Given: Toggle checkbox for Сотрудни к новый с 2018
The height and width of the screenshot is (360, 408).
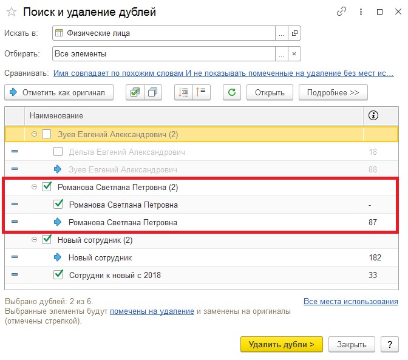Looking at the screenshot, I should point(59,275).
